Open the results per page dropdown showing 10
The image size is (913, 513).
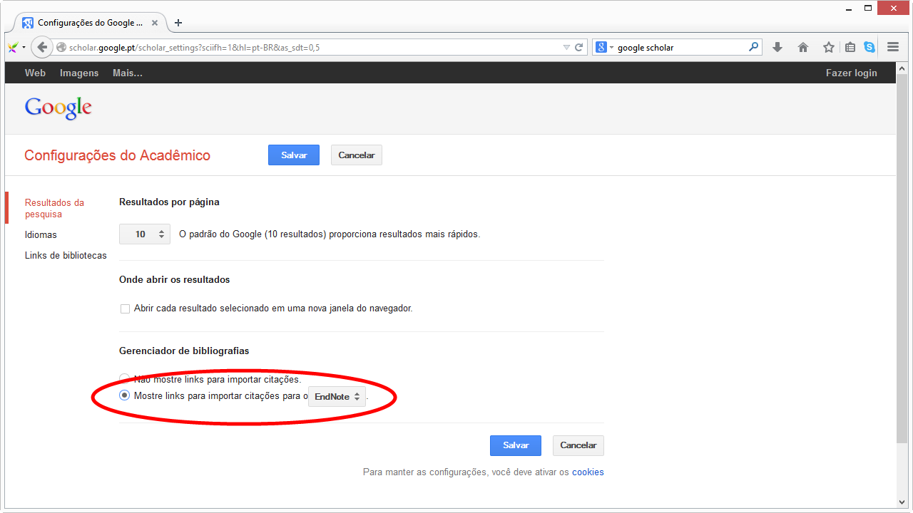pyautogui.click(x=145, y=234)
